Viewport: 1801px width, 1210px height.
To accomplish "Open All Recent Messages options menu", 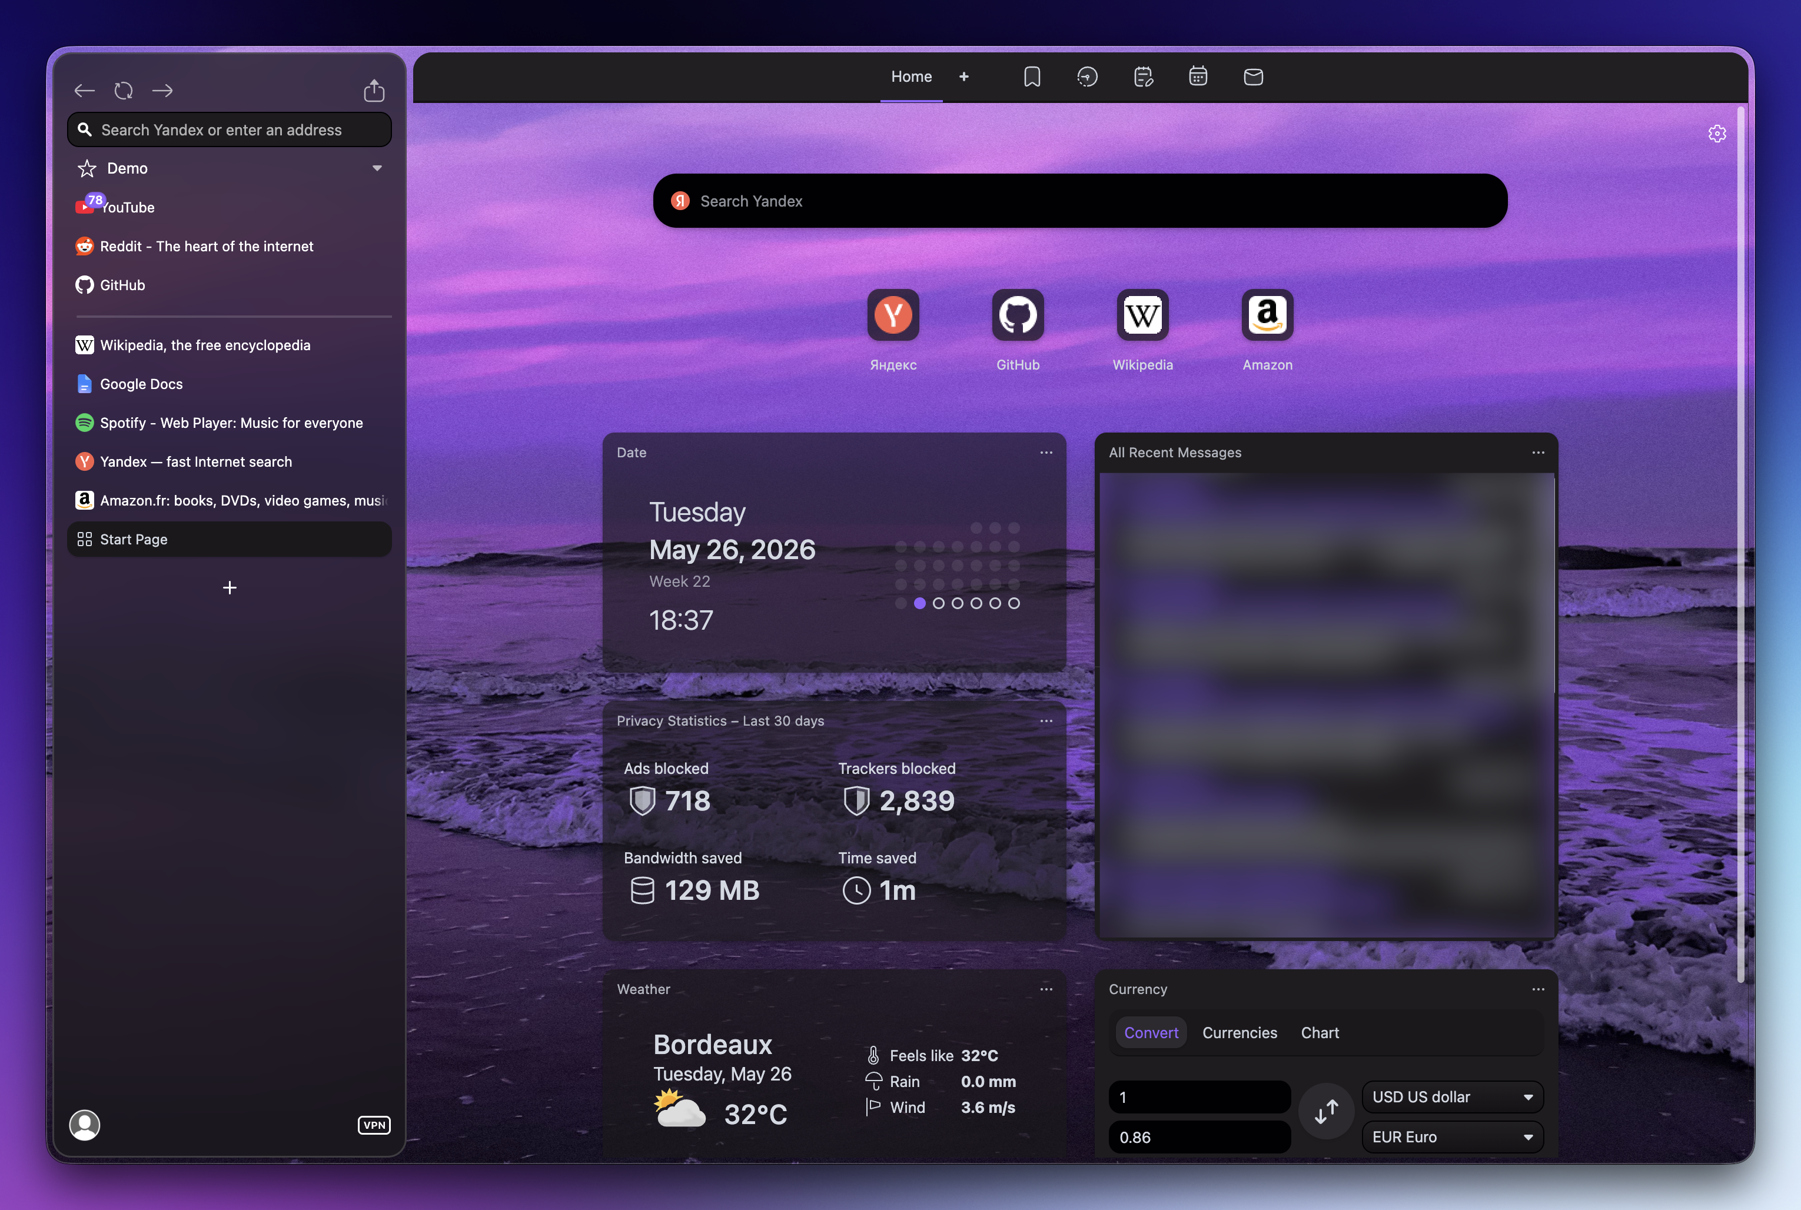I will tap(1538, 452).
